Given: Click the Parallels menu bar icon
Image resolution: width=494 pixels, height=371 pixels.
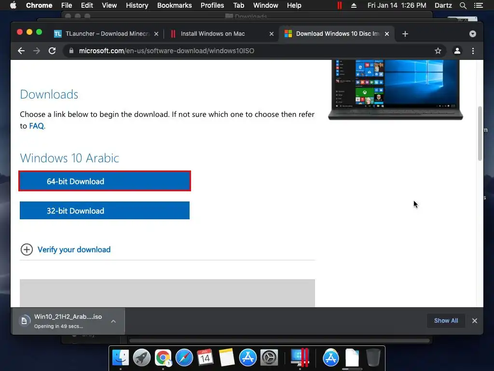Looking at the screenshot, I should (x=339, y=5).
